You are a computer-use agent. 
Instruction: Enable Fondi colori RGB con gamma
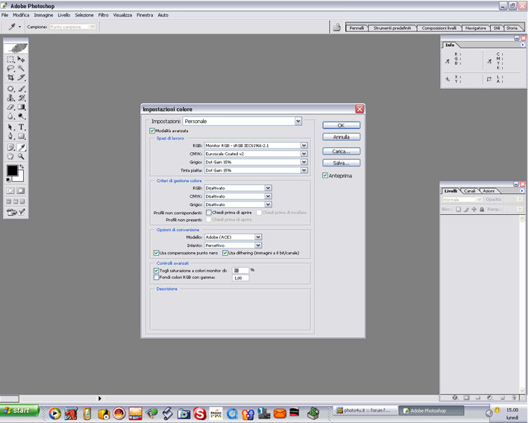pyautogui.click(x=156, y=278)
